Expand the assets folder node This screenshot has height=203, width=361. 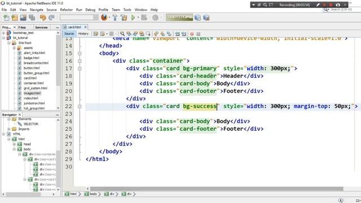click(14, 48)
